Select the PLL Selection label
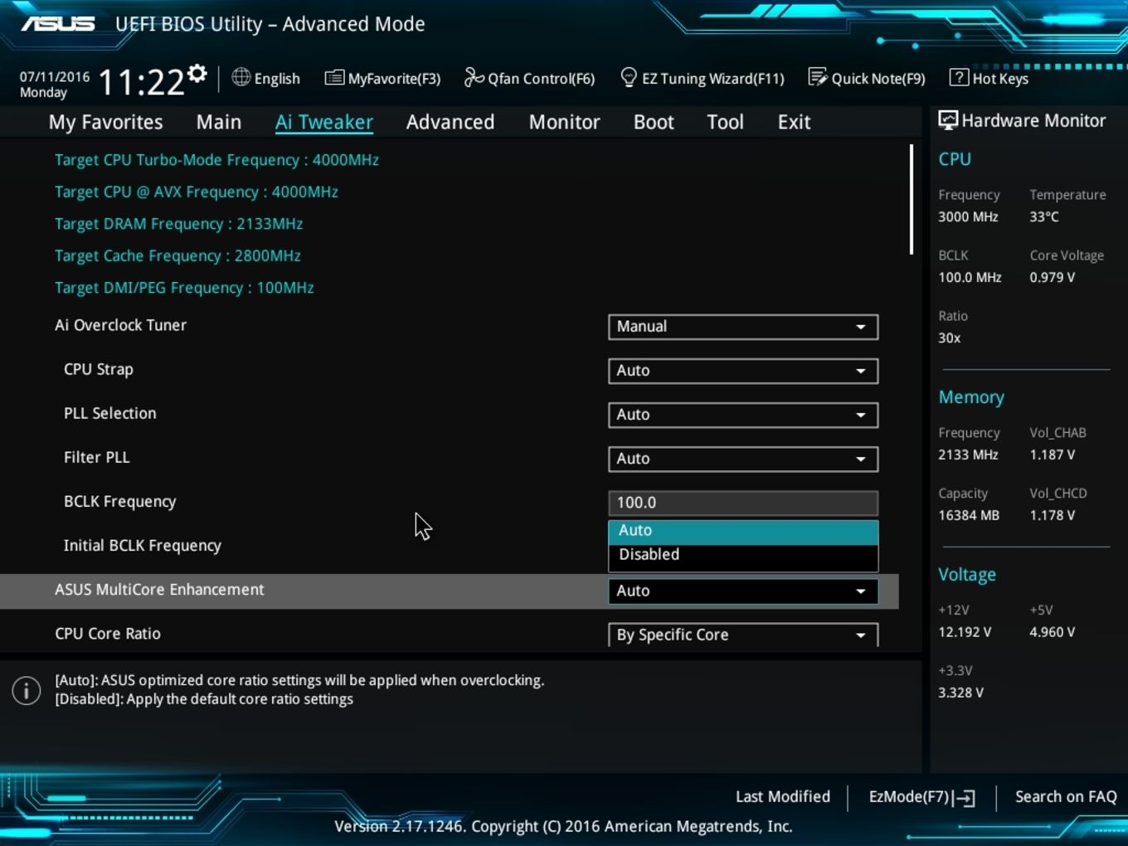The height and width of the screenshot is (846, 1128). (109, 413)
